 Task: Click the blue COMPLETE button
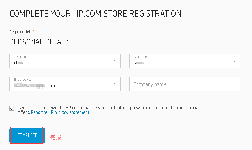click(x=28, y=135)
